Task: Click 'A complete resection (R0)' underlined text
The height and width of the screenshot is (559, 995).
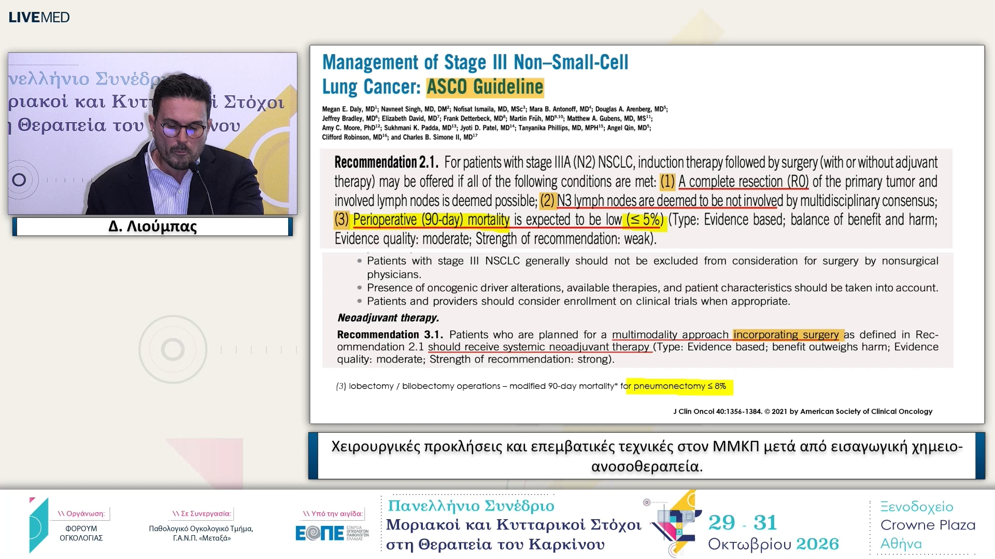Action: 743,182
